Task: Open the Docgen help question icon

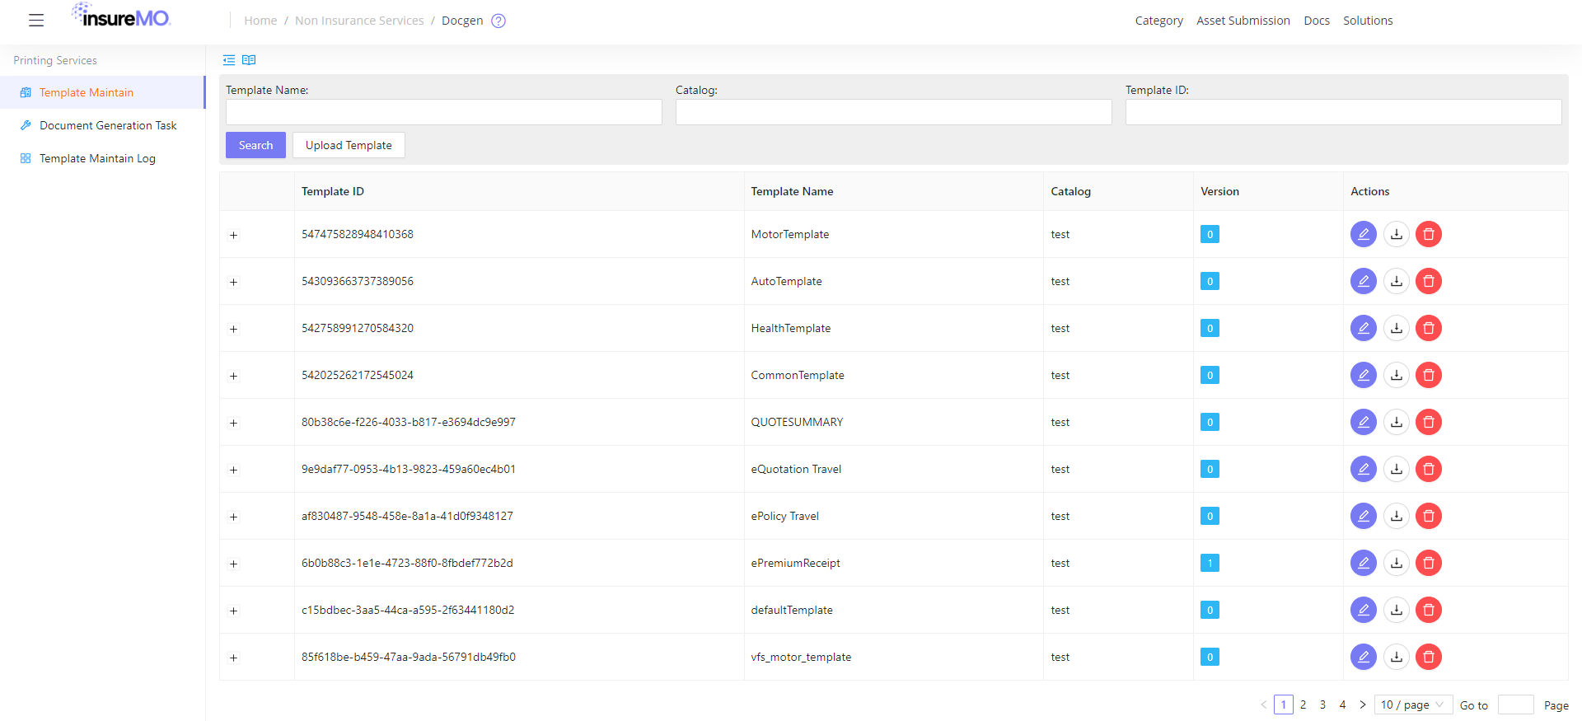Action: [x=498, y=21]
